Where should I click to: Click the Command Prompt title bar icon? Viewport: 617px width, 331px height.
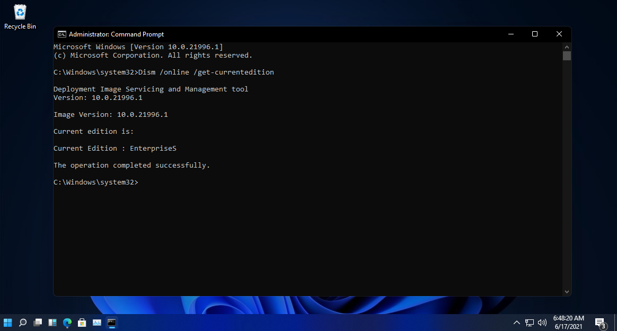(x=62, y=34)
